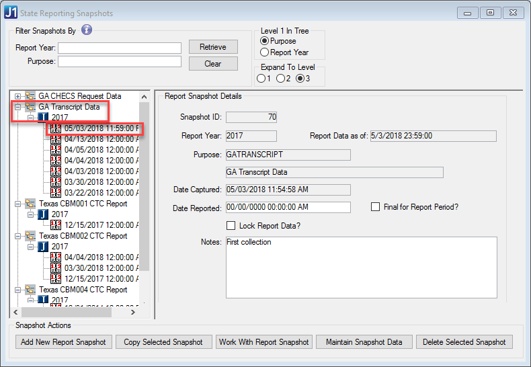Collapse the 2017 node under Texas CBM001
This screenshot has width=531, height=367.
(x=31, y=214)
